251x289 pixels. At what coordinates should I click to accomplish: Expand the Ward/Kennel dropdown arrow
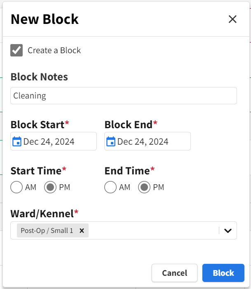point(228,230)
